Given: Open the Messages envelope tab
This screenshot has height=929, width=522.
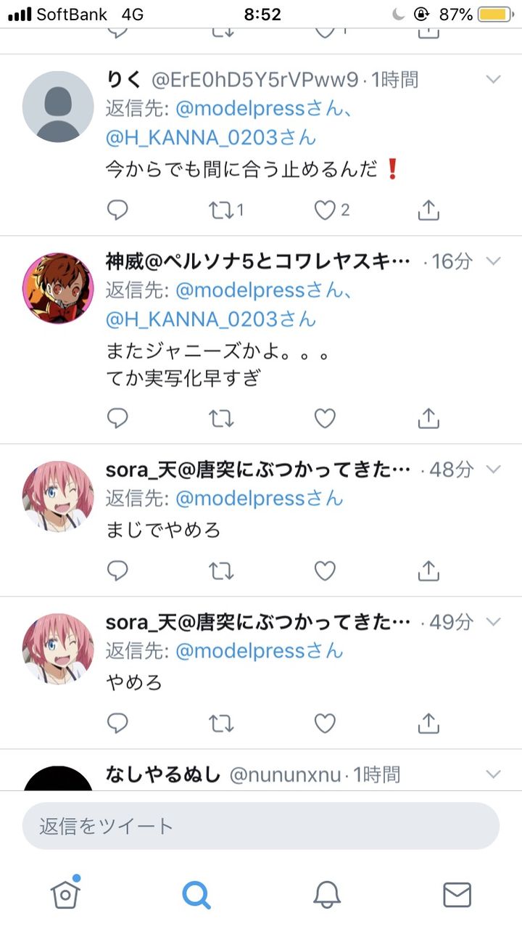Looking at the screenshot, I should [457, 894].
